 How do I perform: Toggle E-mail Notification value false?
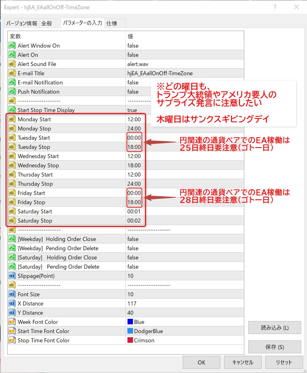pos(133,83)
